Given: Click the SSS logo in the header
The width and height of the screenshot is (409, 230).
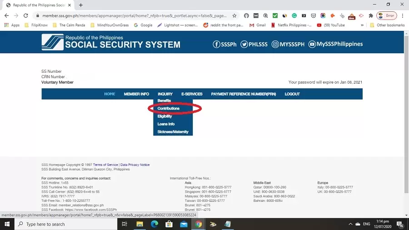Looking at the screenshot, I should point(52,42).
